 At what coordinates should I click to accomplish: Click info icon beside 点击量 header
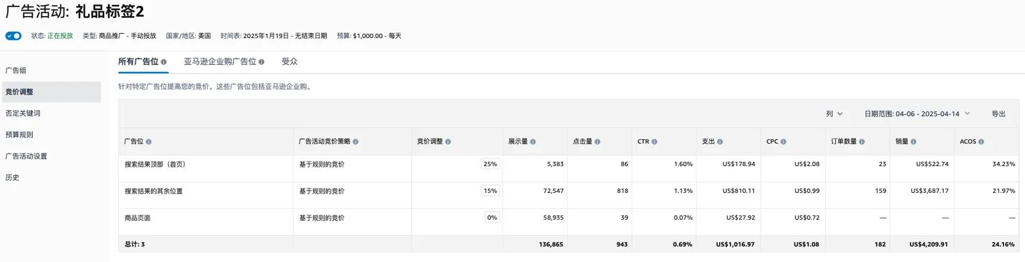(x=597, y=142)
